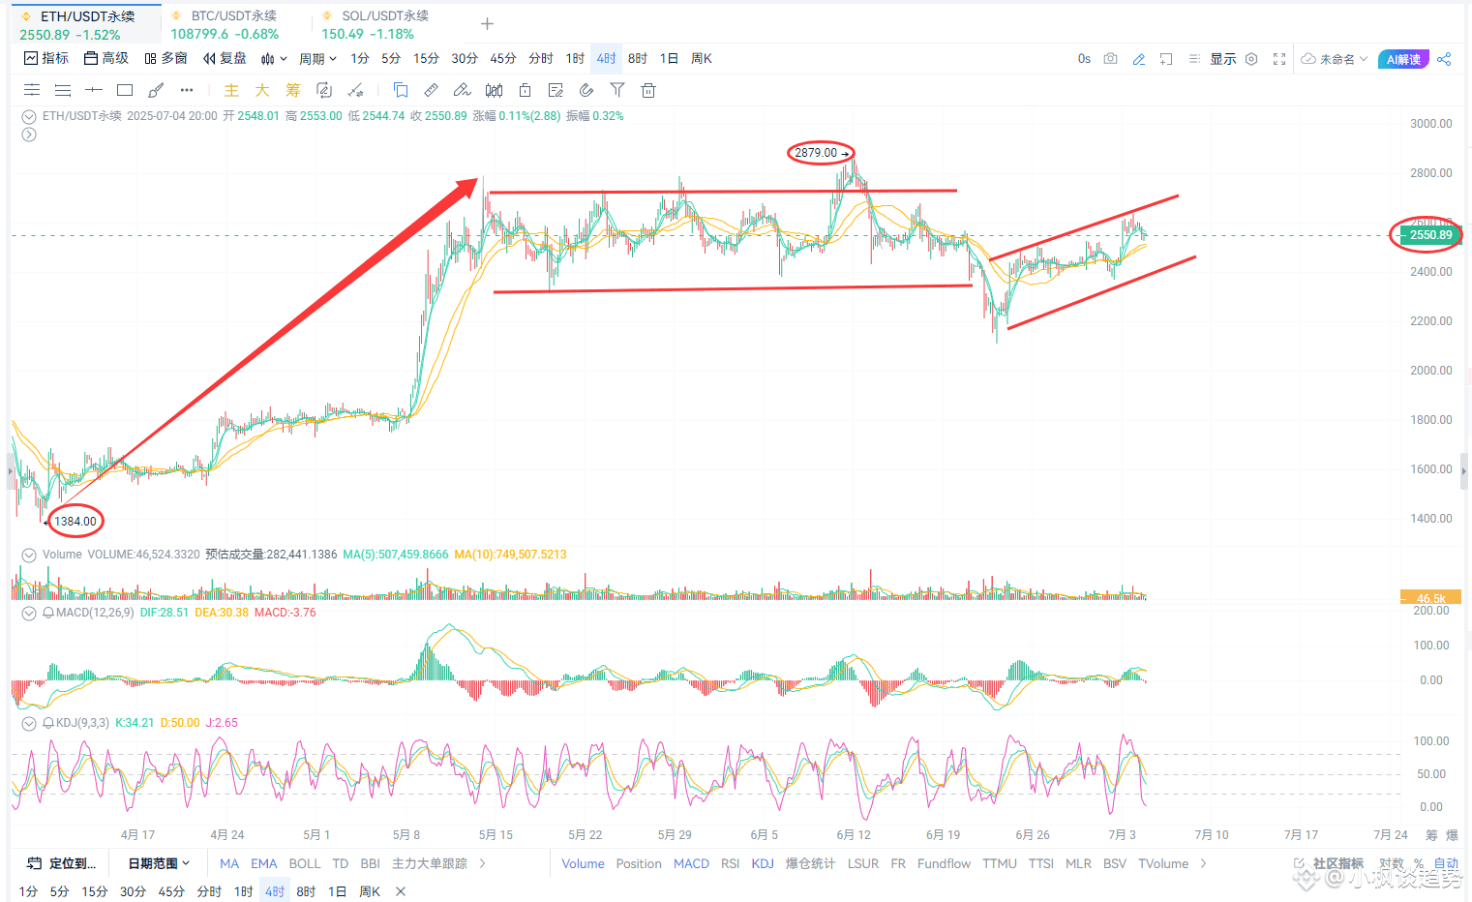Select the brush drawing tool
This screenshot has height=902, width=1472.
[x=156, y=90]
